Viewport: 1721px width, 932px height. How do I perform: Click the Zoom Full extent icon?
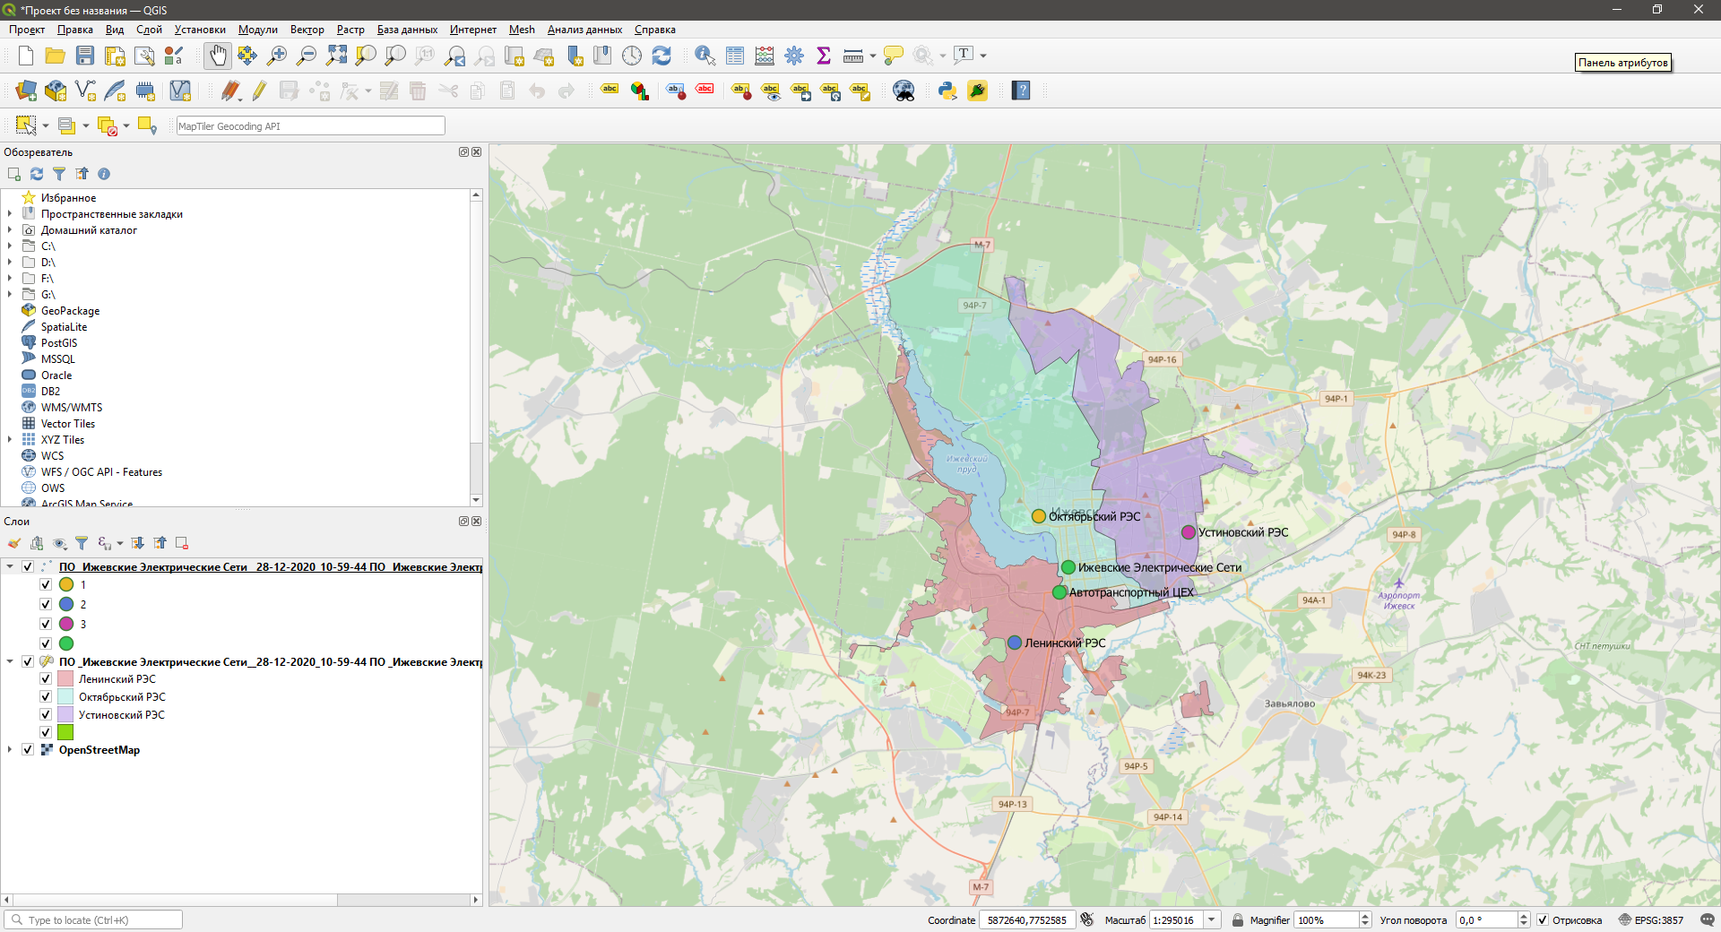(336, 56)
